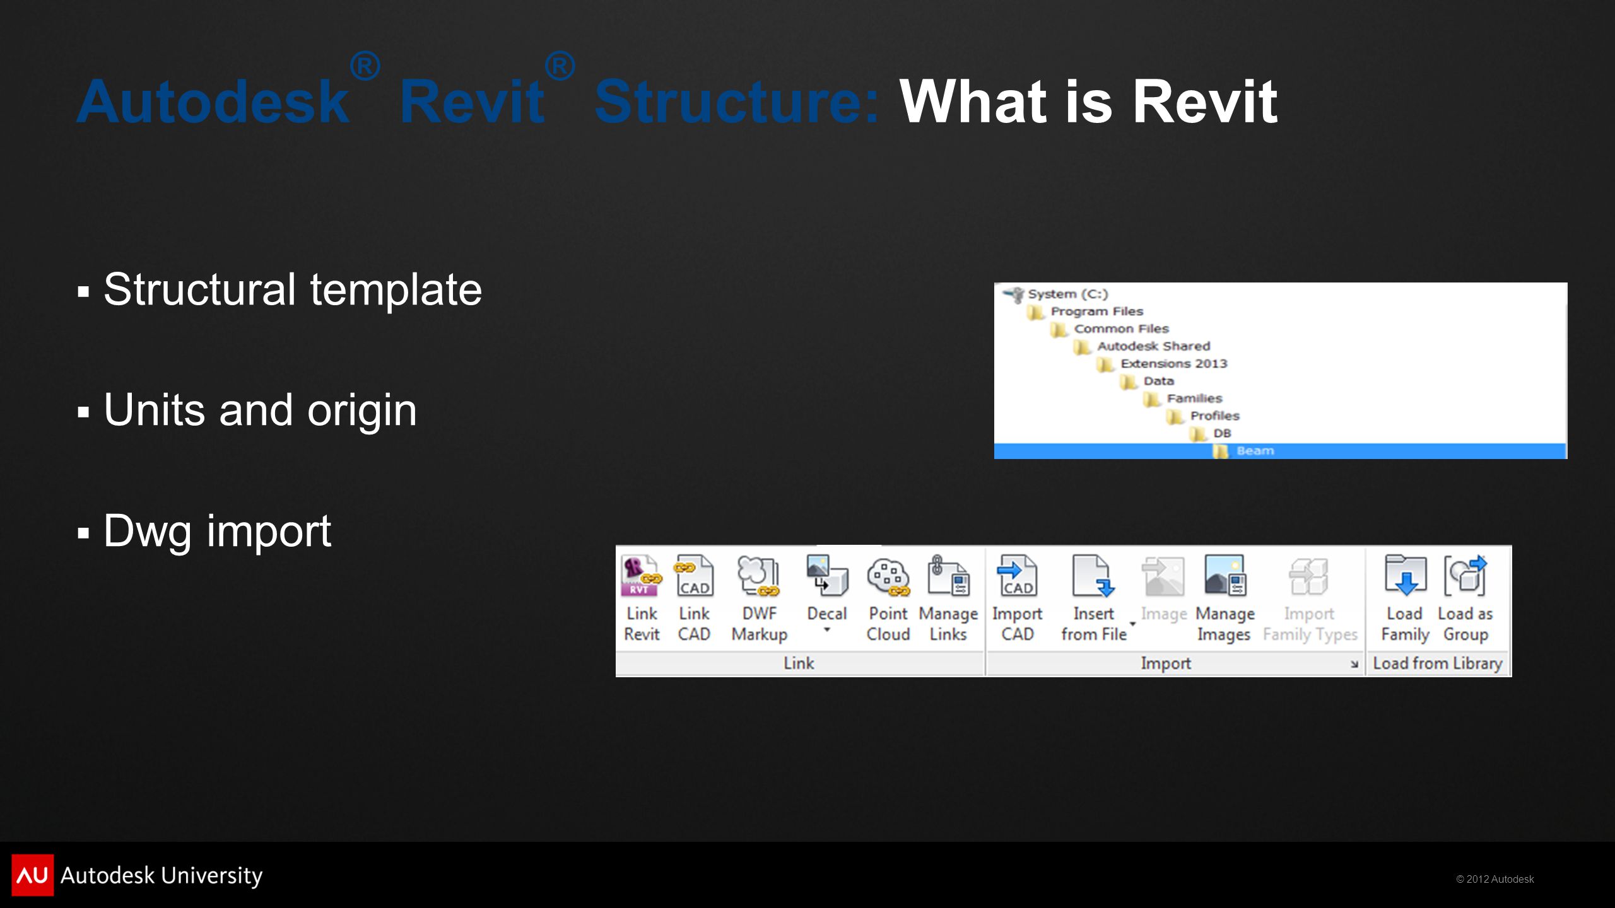The image size is (1615, 908).
Task: Select the Extensions 2013 folder
Action: tap(1173, 364)
